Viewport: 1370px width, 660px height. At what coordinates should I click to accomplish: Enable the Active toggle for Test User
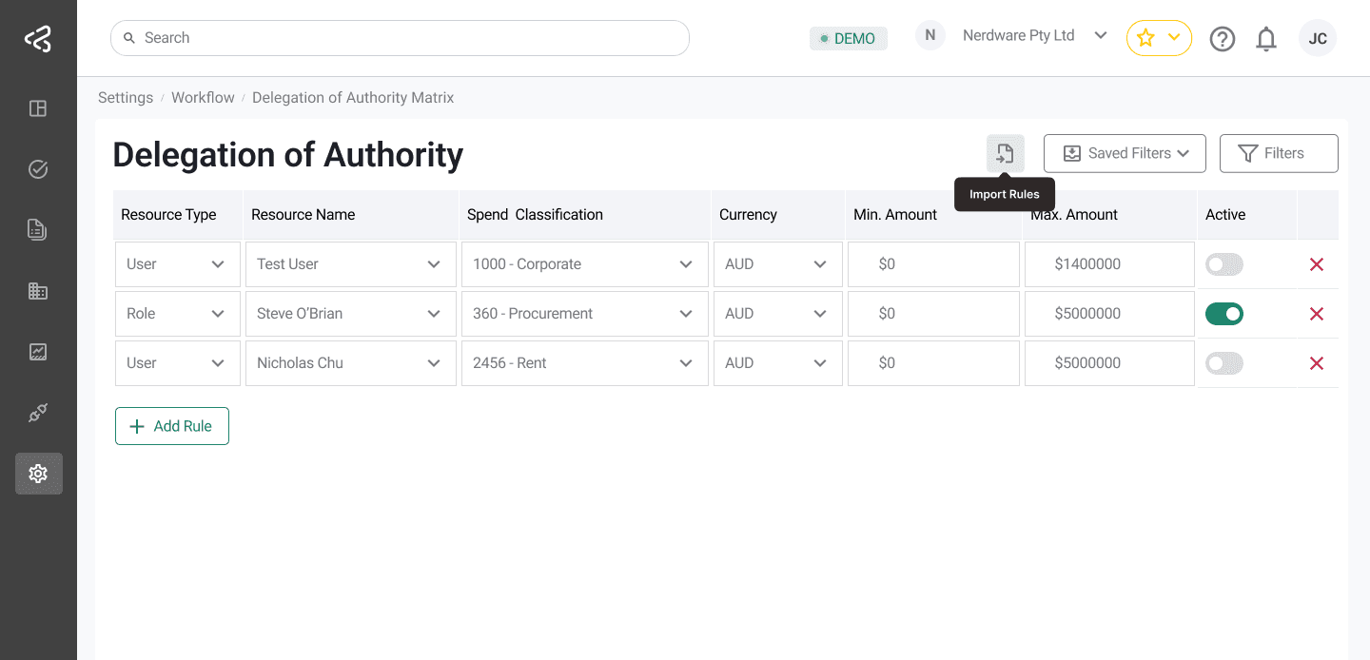point(1224,263)
